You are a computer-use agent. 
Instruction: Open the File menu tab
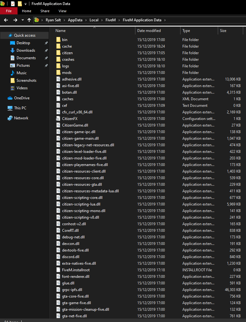[9, 11]
